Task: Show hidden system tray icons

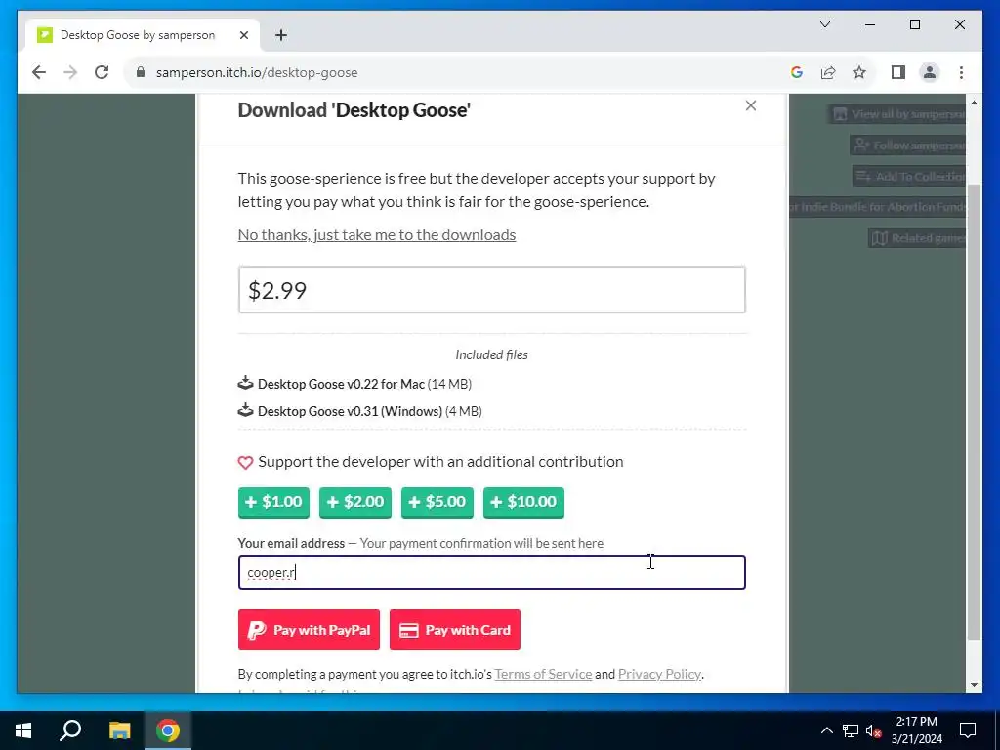Action: click(x=826, y=730)
